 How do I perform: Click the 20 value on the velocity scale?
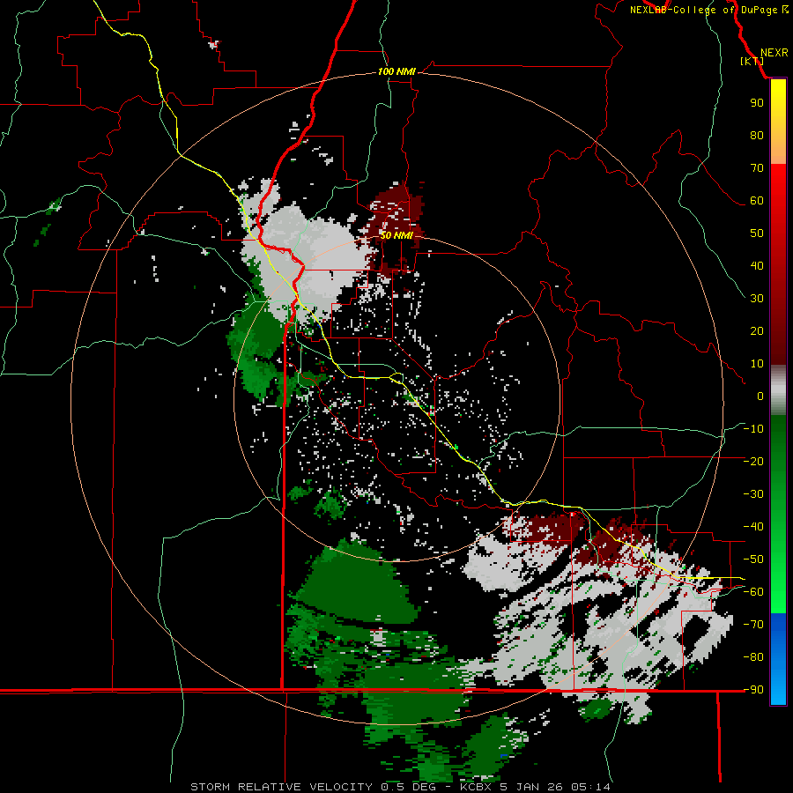757,331
